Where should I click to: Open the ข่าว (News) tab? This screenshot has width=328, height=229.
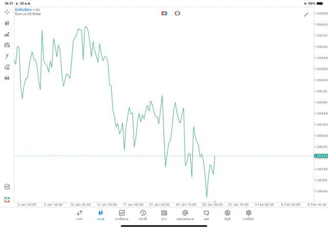[164, 215]
